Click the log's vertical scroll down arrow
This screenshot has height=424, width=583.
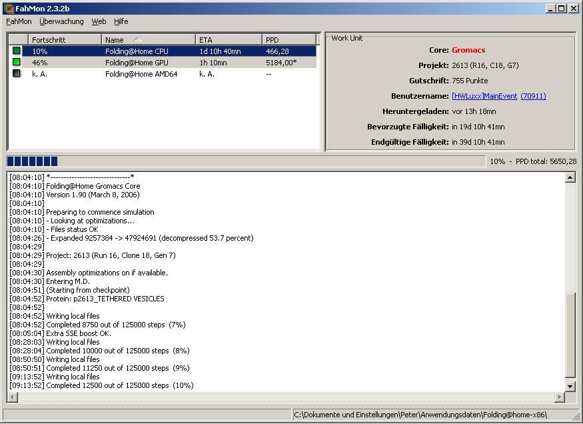pos(570,387)
